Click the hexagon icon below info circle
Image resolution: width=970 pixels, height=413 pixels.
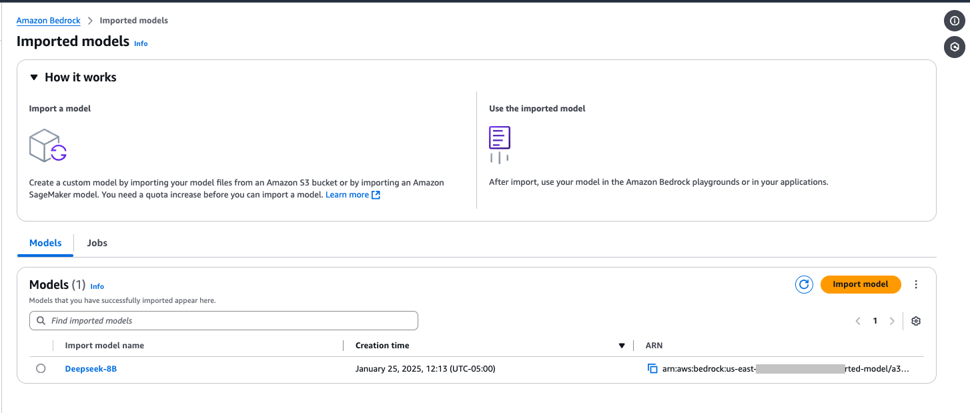pyautogui.click(x=955, y=47)
